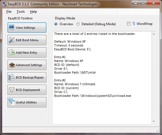Viewport: 162px width, 135px height.
Task: Click 'BCD ID: {current}' line
Action: (x=66, y=88)
